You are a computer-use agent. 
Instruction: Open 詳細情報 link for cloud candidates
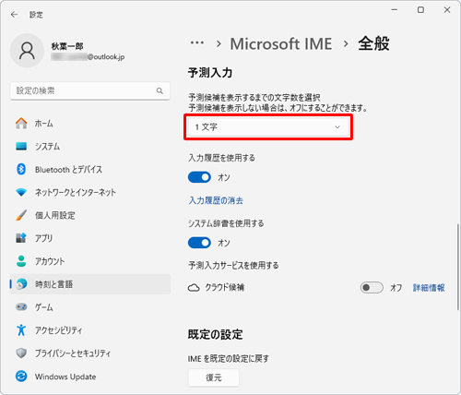coord(429,288)
